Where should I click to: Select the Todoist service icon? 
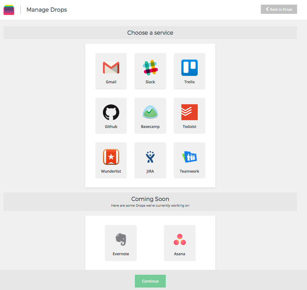point(189,112)
